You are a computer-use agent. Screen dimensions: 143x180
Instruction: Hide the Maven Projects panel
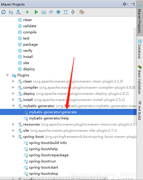coord(133,4)
